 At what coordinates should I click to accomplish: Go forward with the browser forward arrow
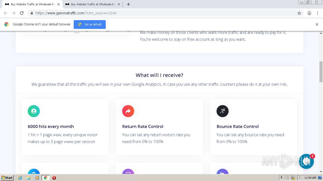[14, 13]
